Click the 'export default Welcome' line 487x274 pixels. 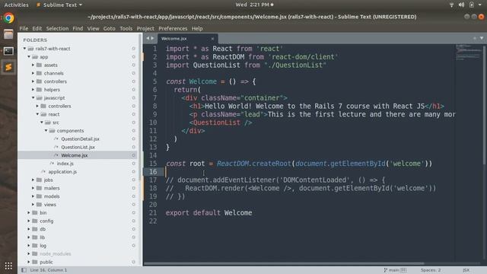pos(208,213)
